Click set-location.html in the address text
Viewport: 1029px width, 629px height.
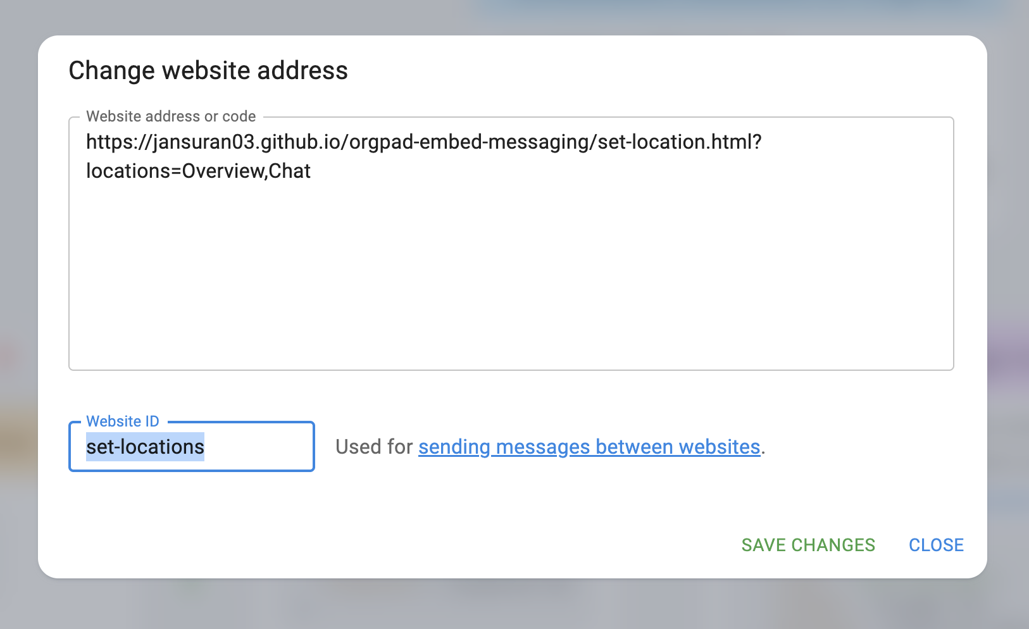[x=675, y=142]
